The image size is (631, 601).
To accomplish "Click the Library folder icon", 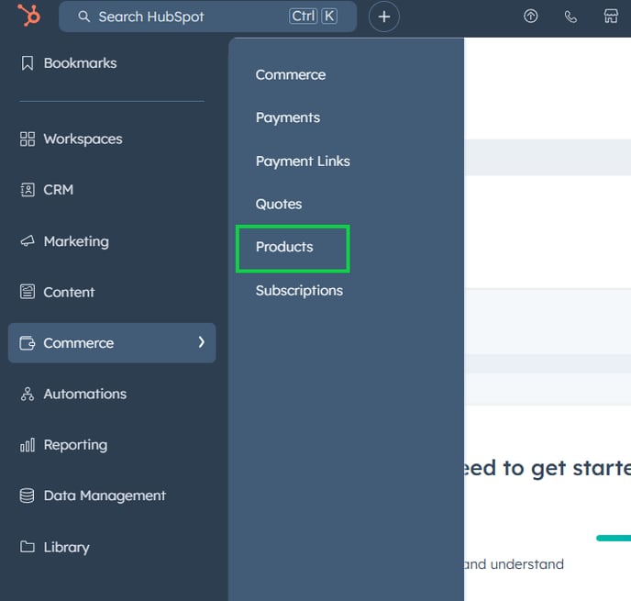I will (27, 547).
